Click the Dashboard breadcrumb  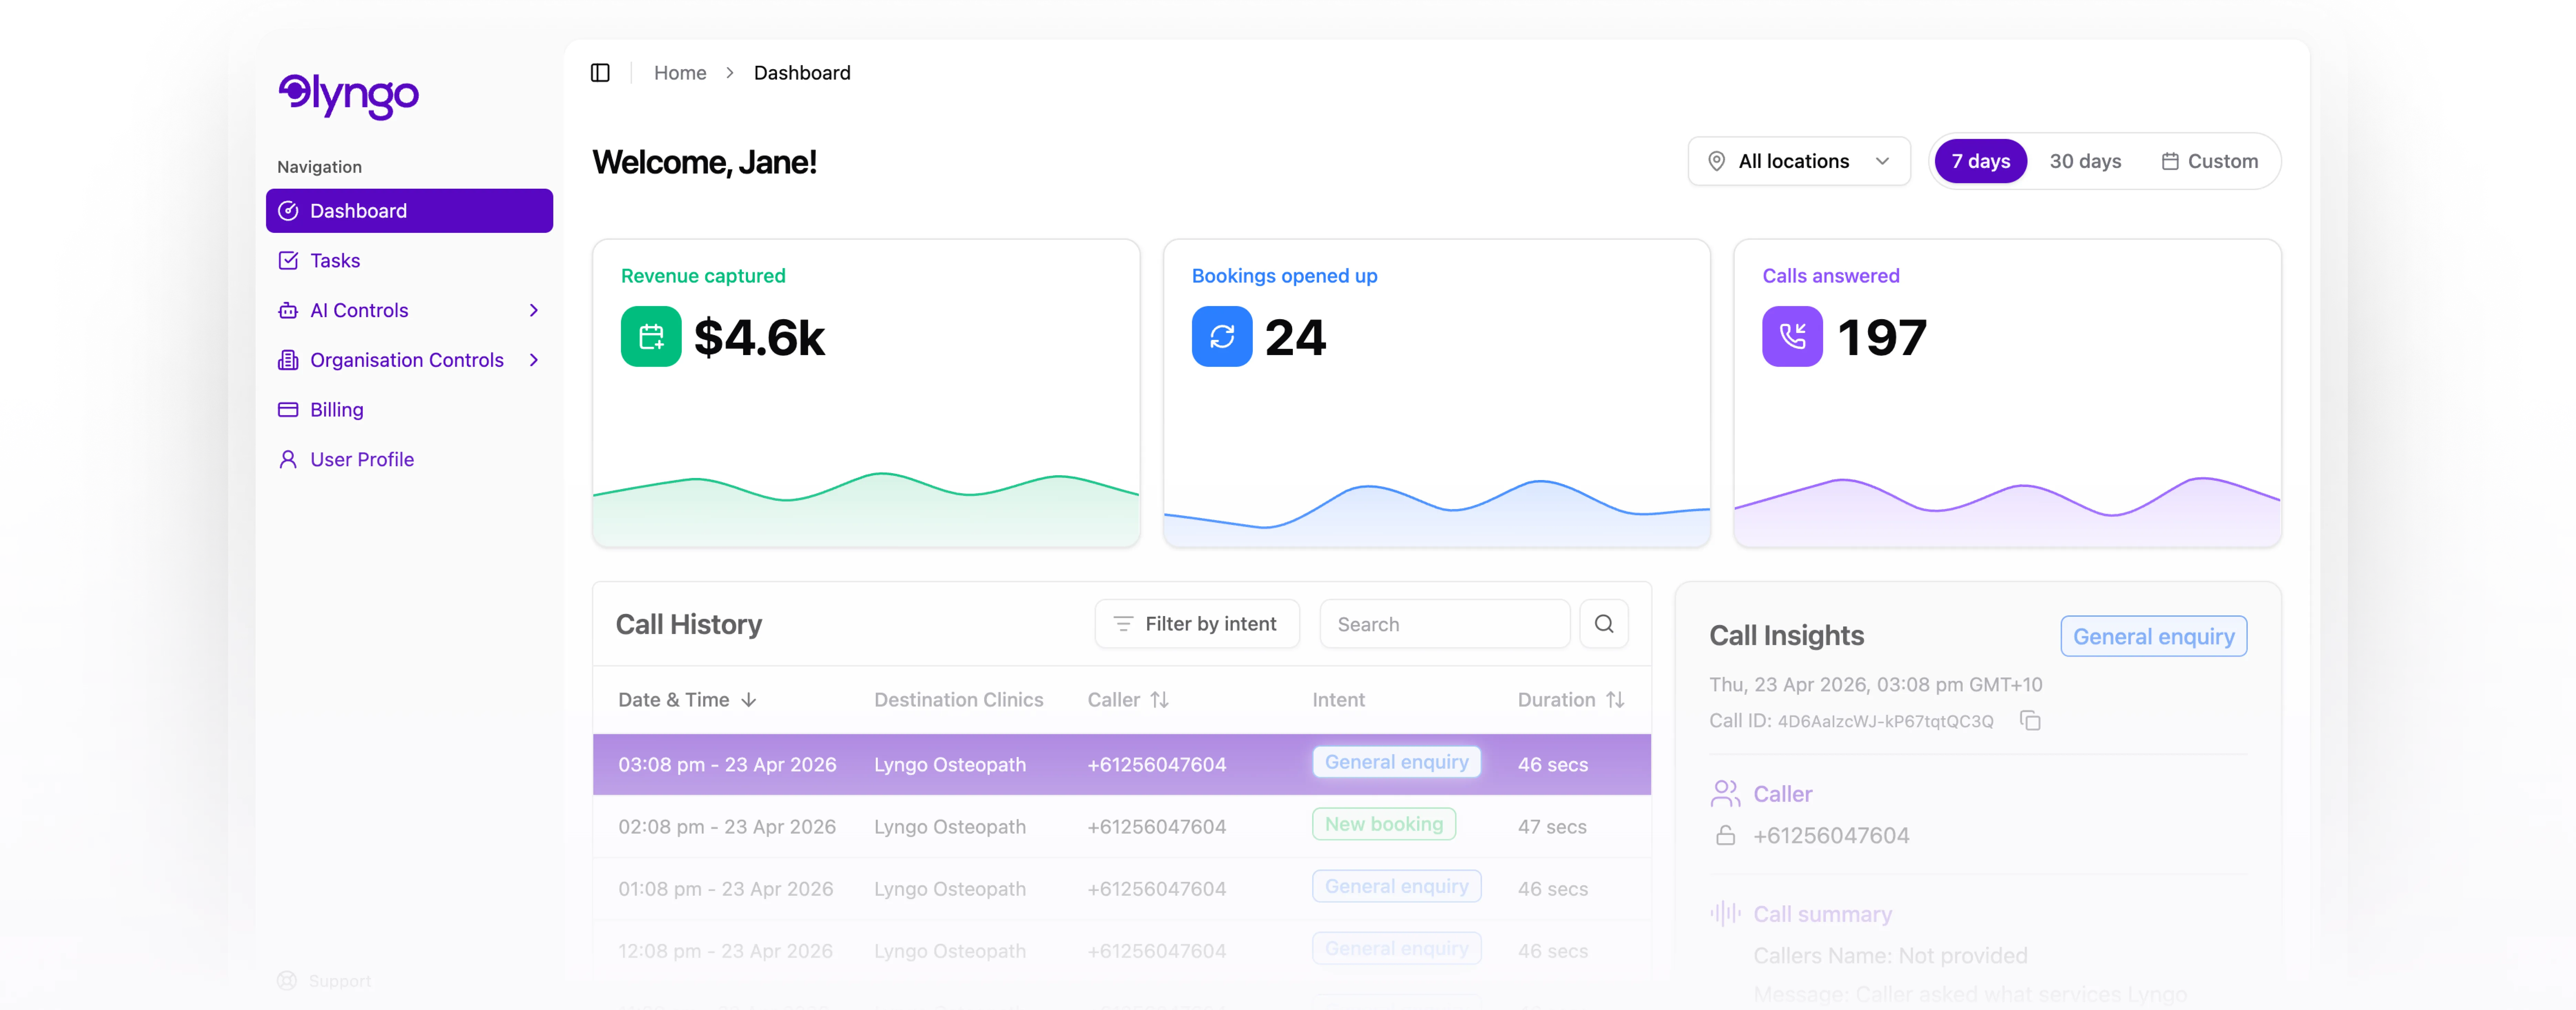[x=802, y=73]
